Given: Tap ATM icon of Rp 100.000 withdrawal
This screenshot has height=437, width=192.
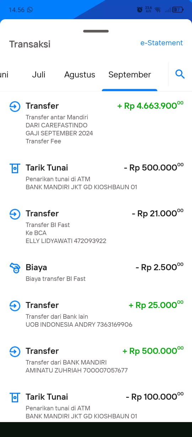Looking at the screenshot, I should (x=15, y=397).
